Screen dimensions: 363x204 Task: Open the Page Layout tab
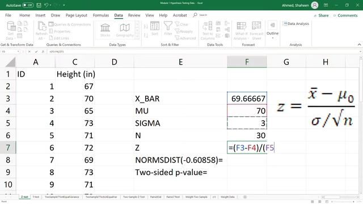coord(77,15)
